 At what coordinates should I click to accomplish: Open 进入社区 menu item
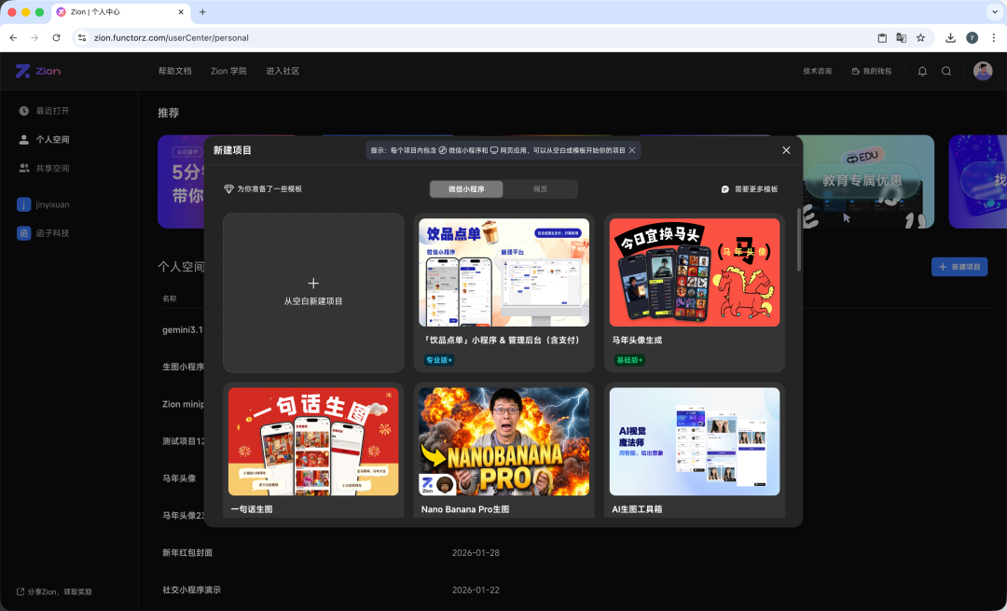point(283,71)
